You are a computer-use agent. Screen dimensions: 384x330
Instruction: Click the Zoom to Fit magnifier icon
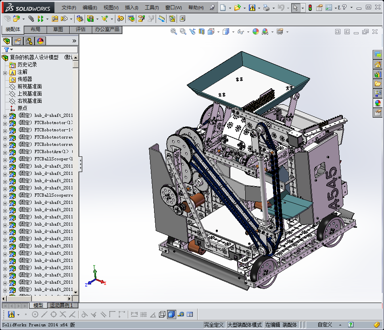point(174,31)
